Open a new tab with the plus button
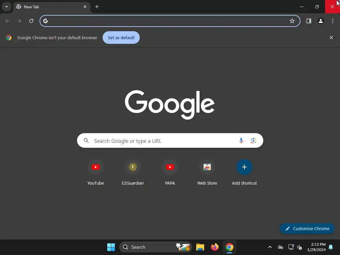 coord(97,7)
